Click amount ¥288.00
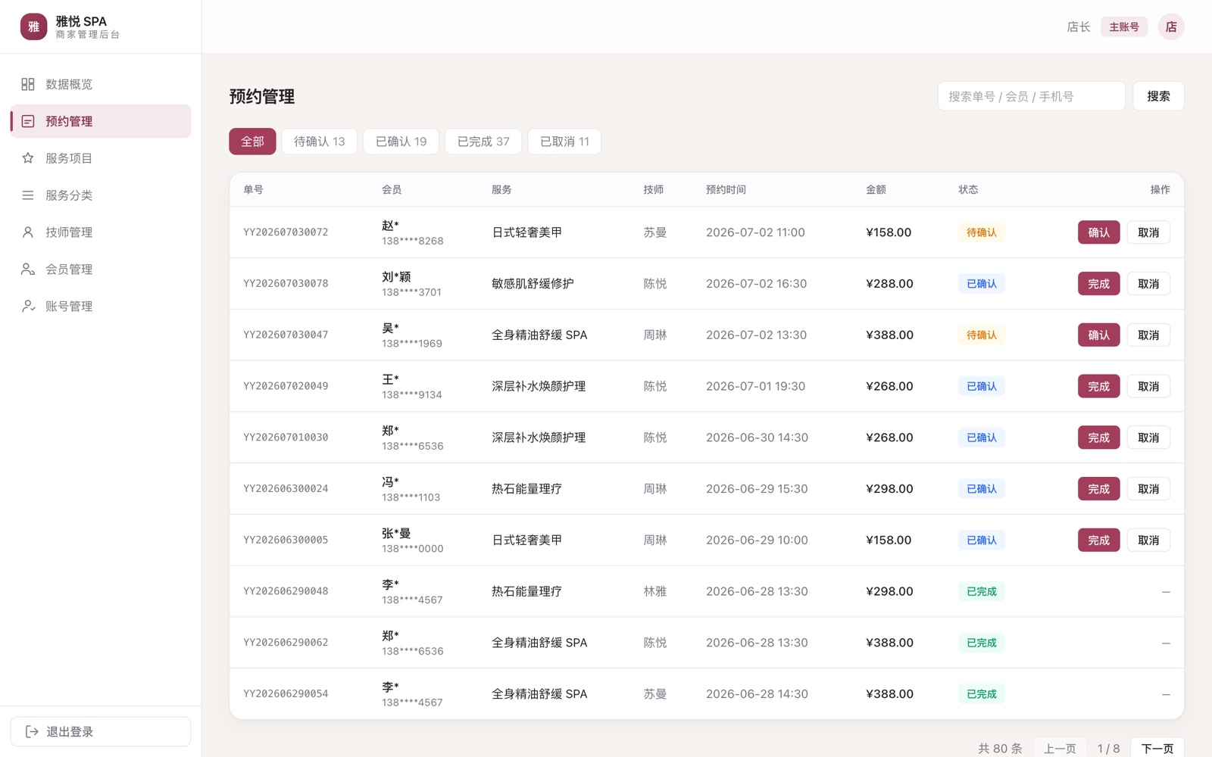 (889, 284)
